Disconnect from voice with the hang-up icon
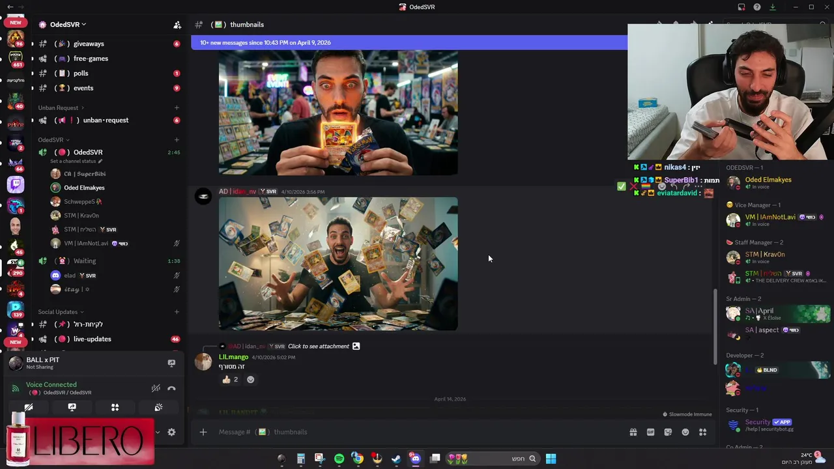This screenshot has height=469, width=834. click(x=171, y=388)
